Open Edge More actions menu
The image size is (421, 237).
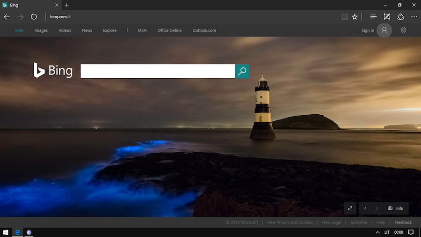point(414,17)
